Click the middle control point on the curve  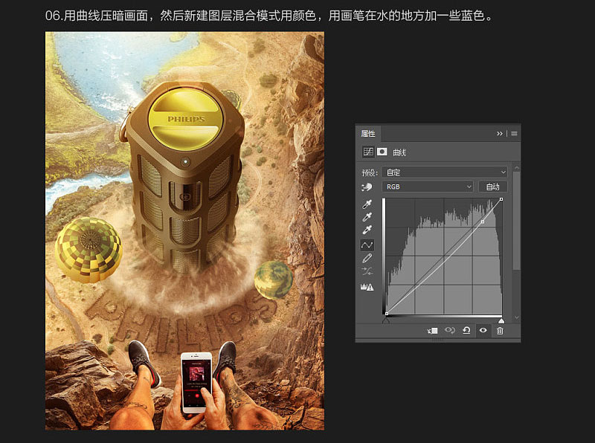click(483, 221)
